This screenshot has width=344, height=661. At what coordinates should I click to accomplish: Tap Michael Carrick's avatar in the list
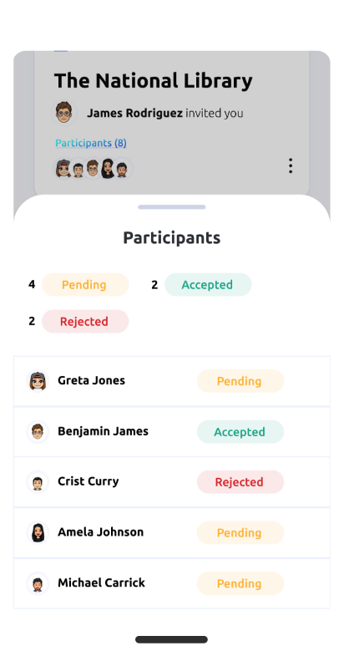[x=38, y=583]
